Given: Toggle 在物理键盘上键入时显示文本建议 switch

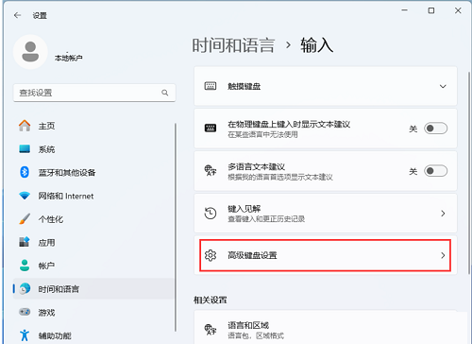Looking at the screenshot, I should [x=435, y=129].
